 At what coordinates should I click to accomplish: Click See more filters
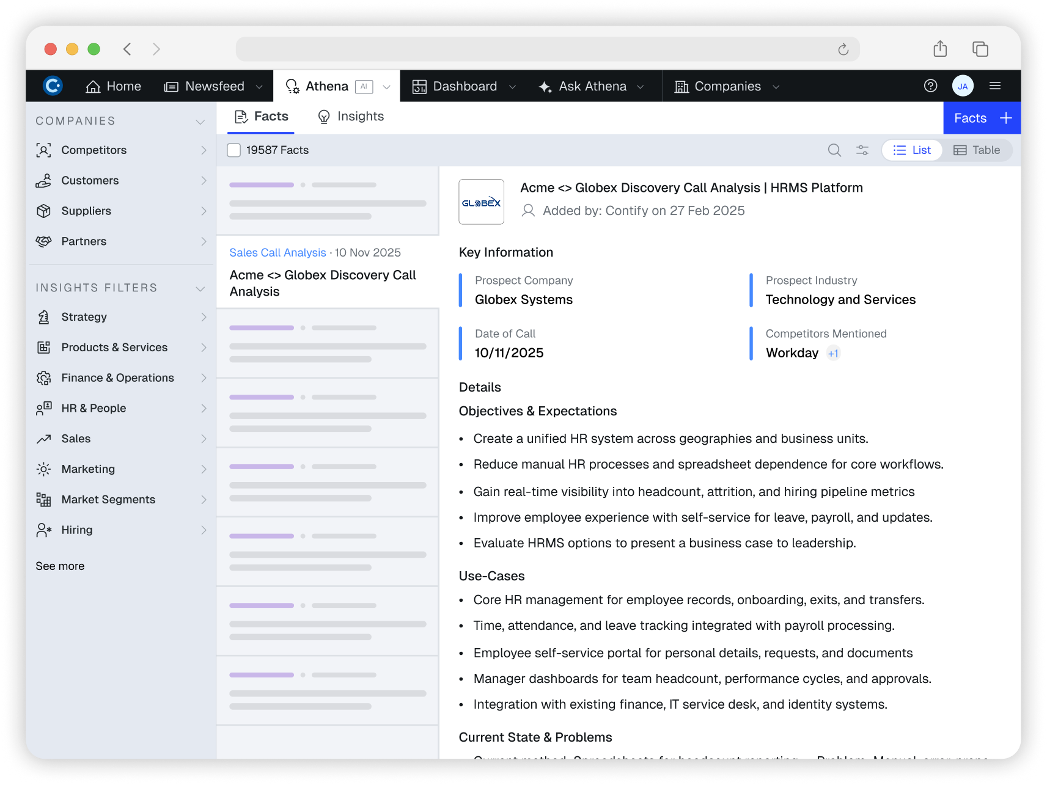pyautogui.click(x=59, y=566)
